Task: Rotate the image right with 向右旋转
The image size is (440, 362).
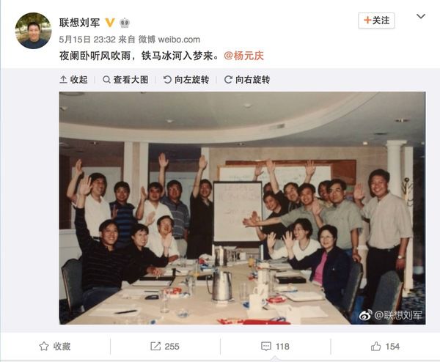Action: point(247,80)
